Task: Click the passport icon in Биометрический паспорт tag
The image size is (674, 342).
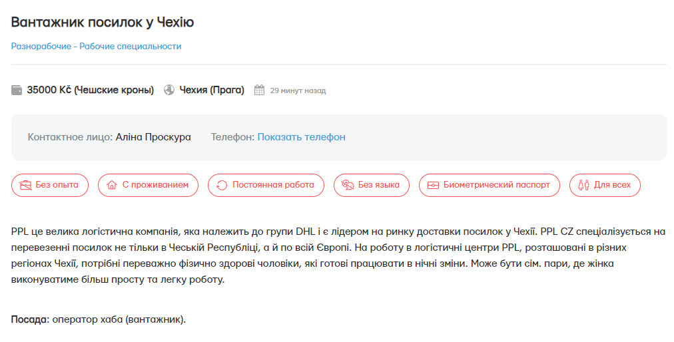Action: pos(433,185)
